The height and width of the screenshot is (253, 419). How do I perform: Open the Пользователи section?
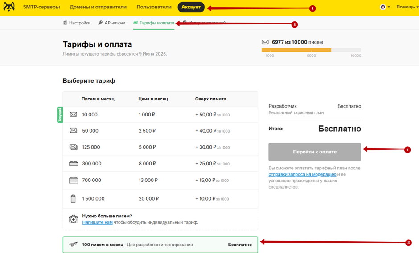154,7
